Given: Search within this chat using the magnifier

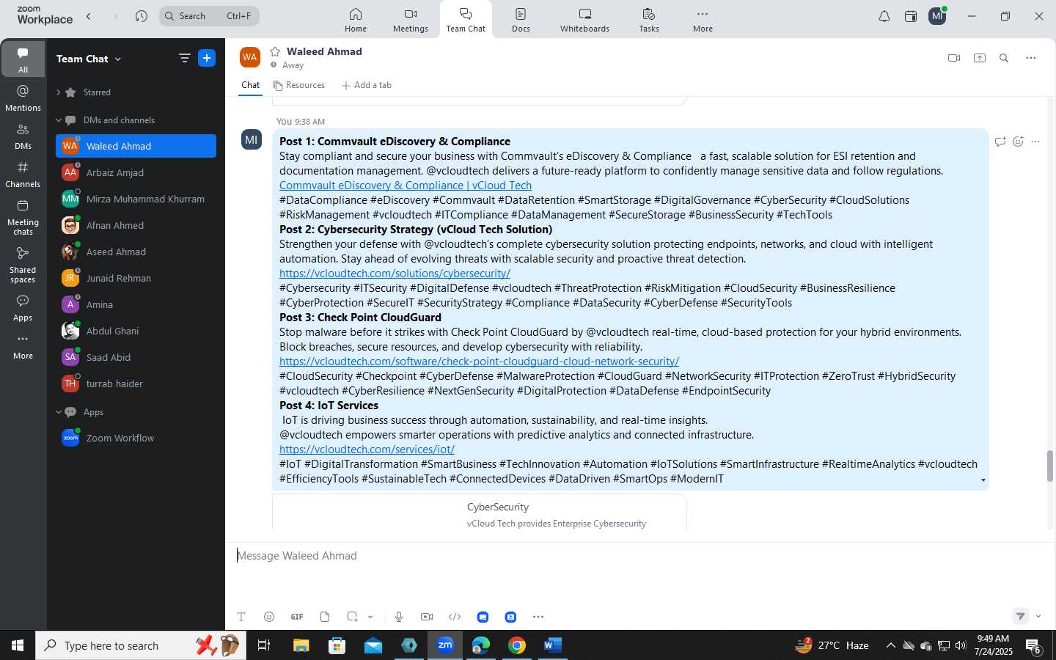Looking at the screenshot, I should [x=1004, y=58].
